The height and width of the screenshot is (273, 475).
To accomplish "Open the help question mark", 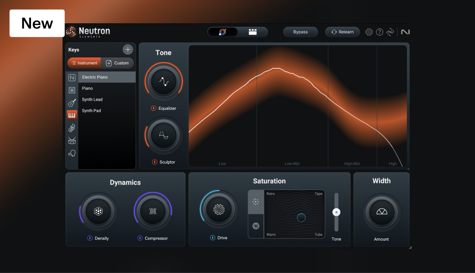I will (379, 32).
